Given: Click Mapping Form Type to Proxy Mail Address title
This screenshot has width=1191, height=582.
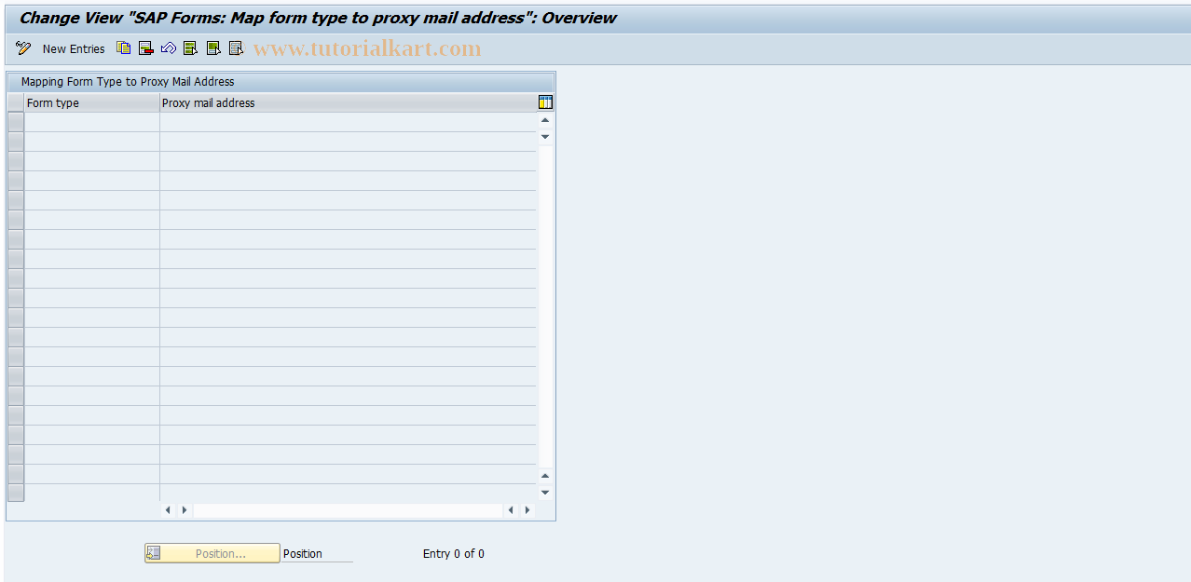Looking at the screenshot, I should (x=128, y=82).
